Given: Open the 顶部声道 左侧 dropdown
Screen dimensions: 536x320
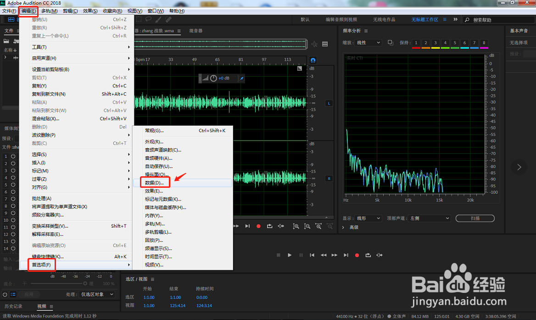Looking at the screenshot, I should pos(430,218).
